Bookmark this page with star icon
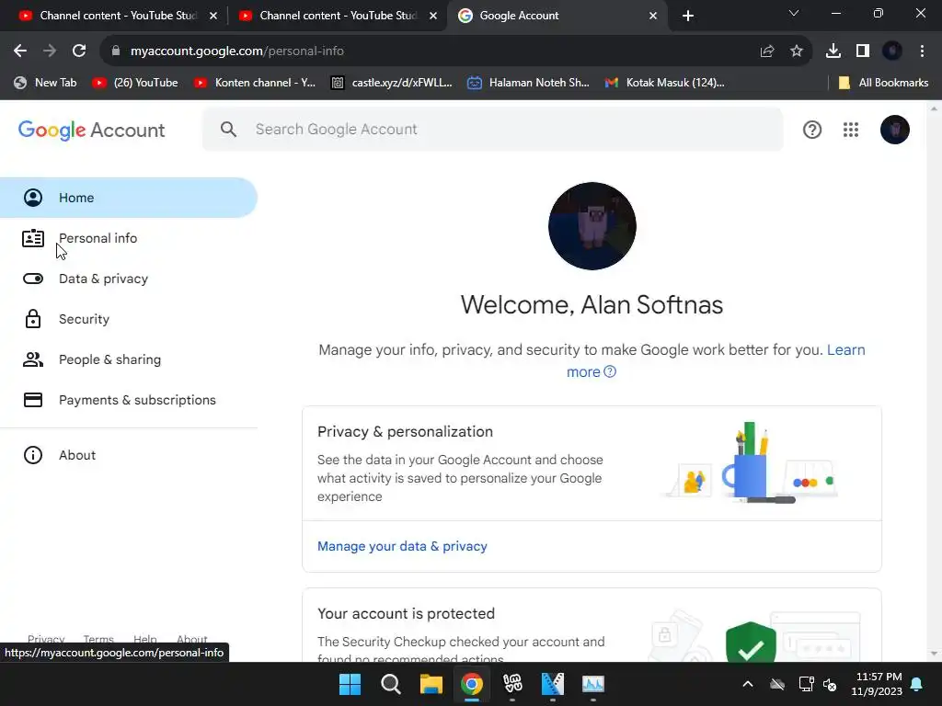942x706 pixels. coord(797,51)
